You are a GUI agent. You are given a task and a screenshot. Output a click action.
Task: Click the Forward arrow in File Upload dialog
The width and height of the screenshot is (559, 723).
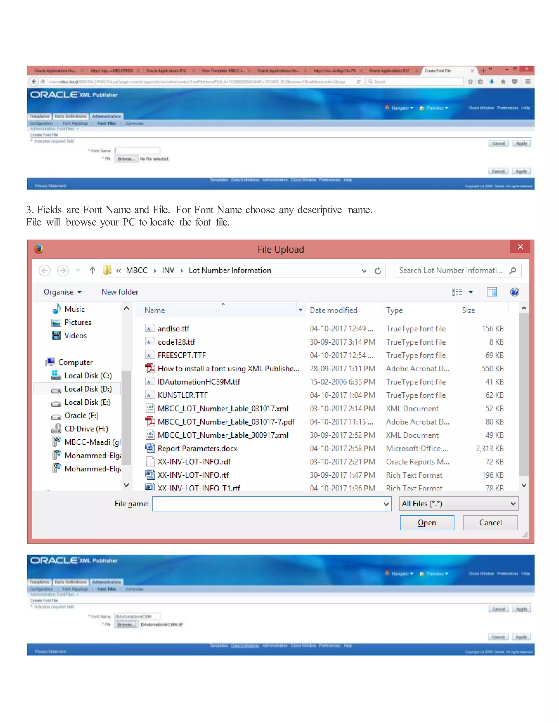[x=63, y=270]
